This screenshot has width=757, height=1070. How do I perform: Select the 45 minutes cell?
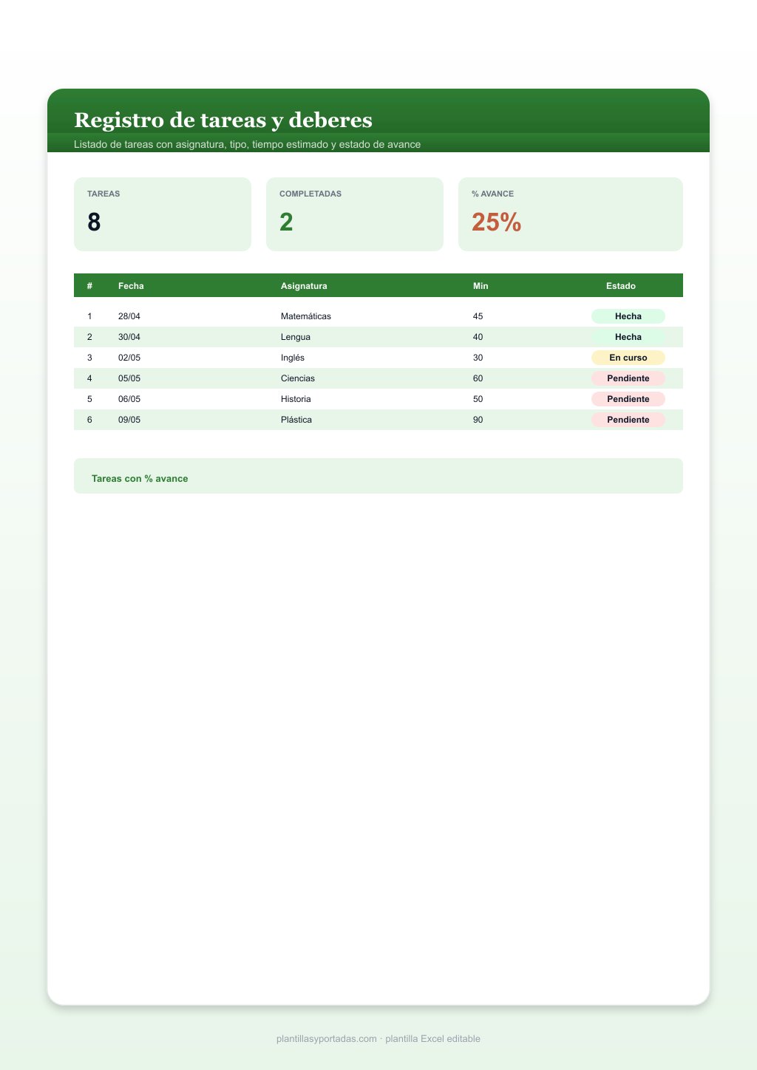click(478, 316)
